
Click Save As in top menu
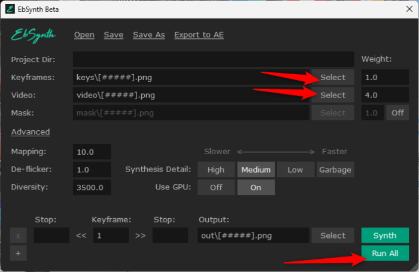[x=148, y=35]
